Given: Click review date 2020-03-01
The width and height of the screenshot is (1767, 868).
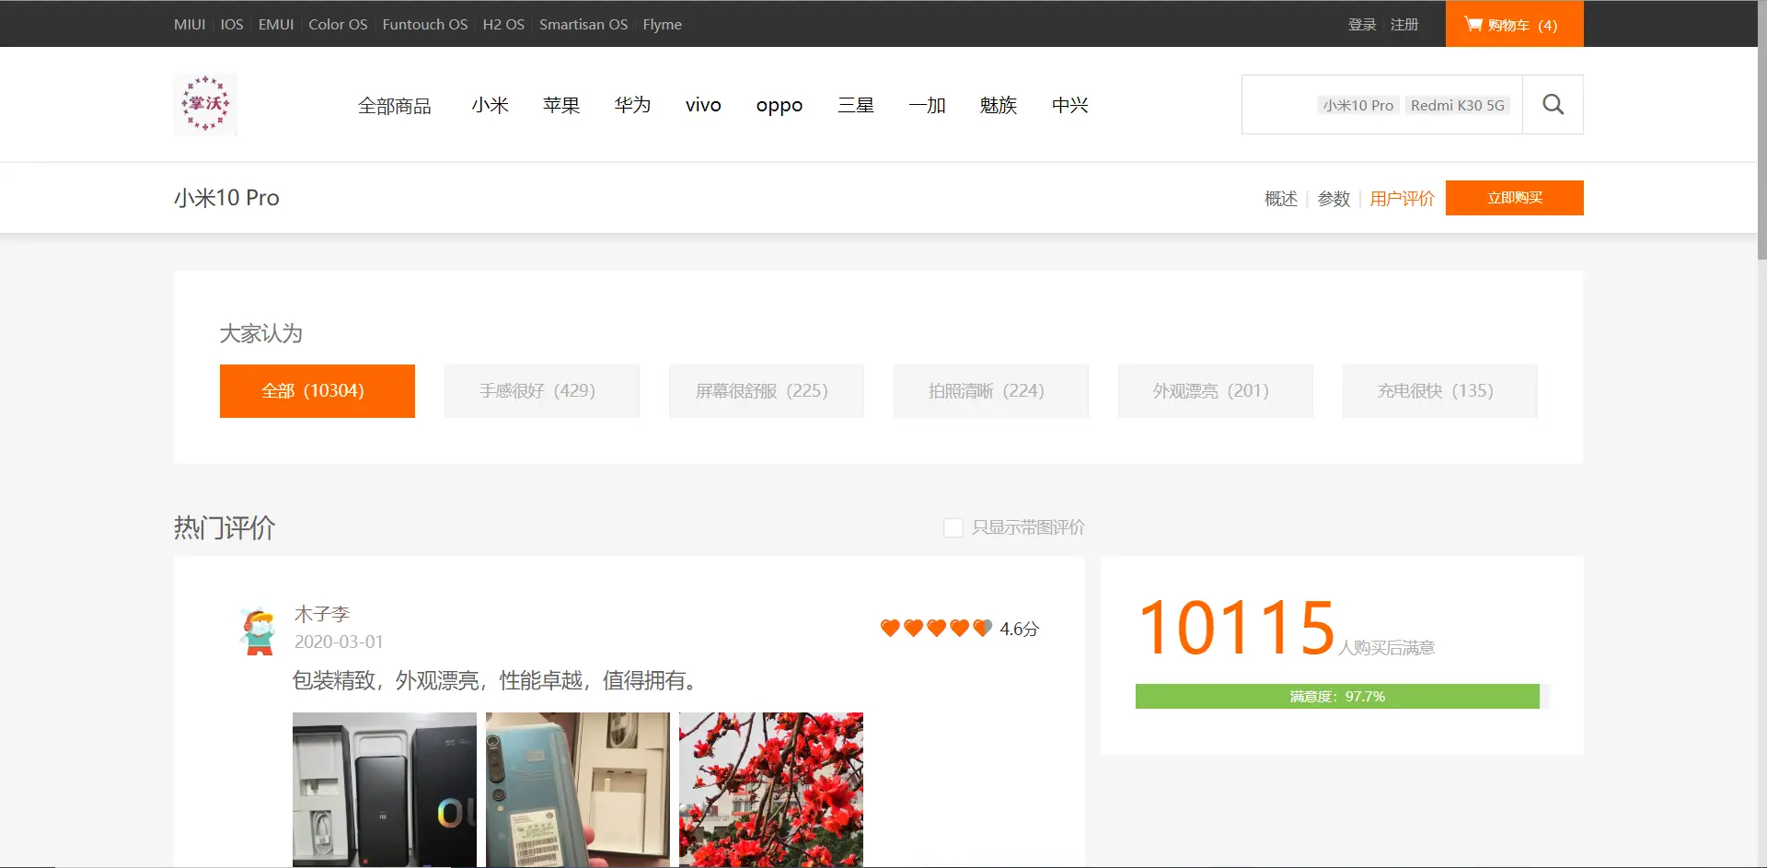Looking at the screenshot, I should click(339, 642).
